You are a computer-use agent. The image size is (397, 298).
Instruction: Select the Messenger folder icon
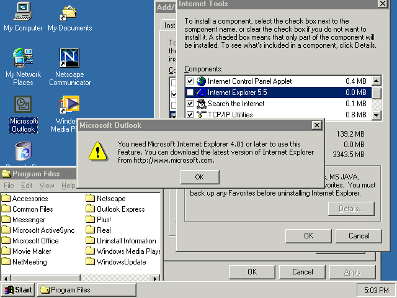coord(6,219)
